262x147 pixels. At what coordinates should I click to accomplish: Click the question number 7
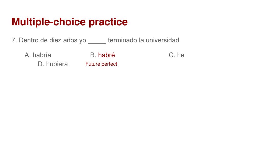(x=14, y=40)
